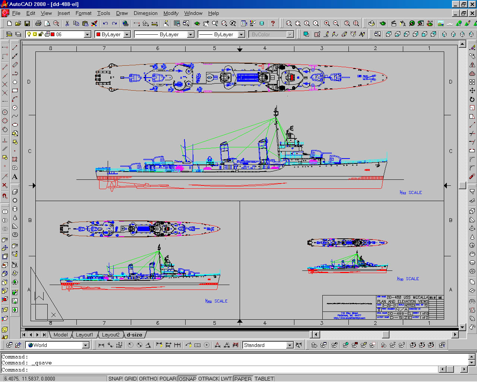477x382 pixels.
Task: Click the Hatch tool icon
Action: [x=15, y=159]
